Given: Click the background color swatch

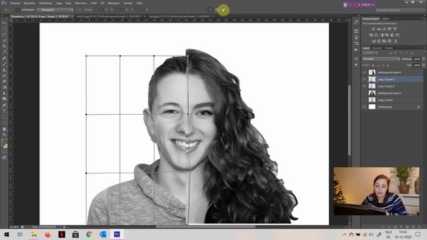Looking at the screenshot, I should [x=6, y=146].
